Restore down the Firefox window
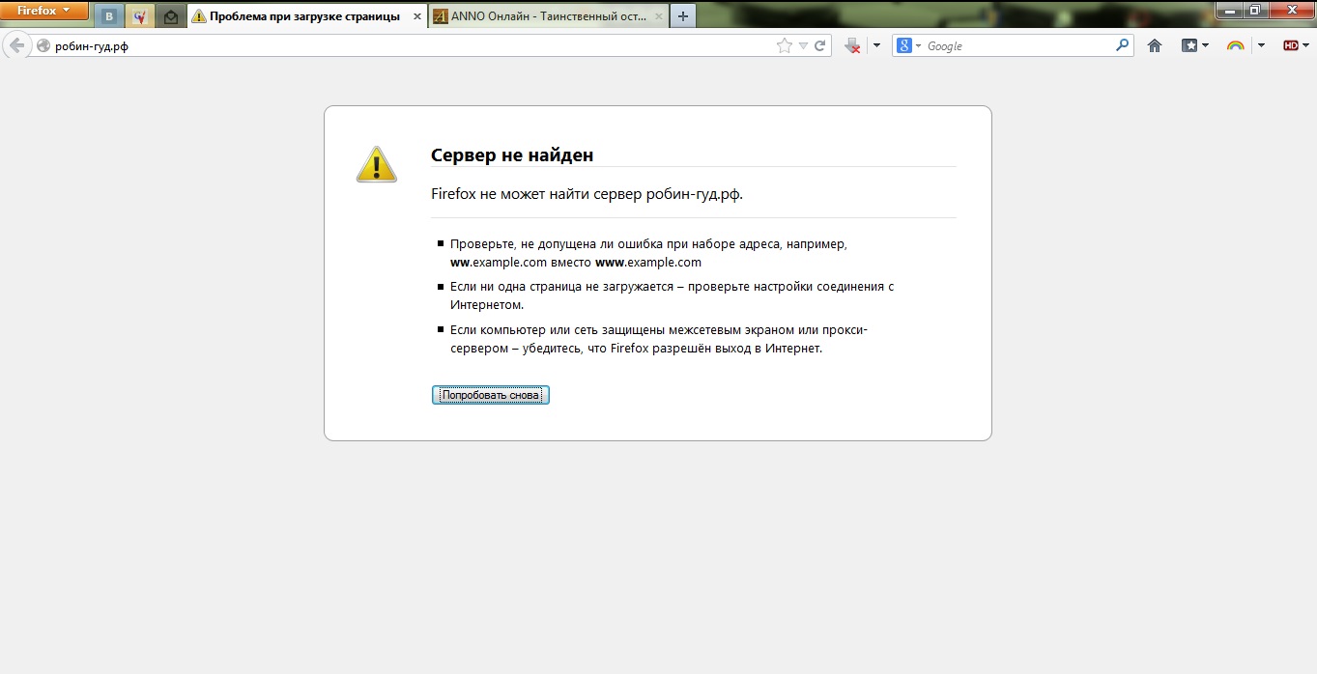Screen dimensions: 1317x674 (x=1255, y=9)
